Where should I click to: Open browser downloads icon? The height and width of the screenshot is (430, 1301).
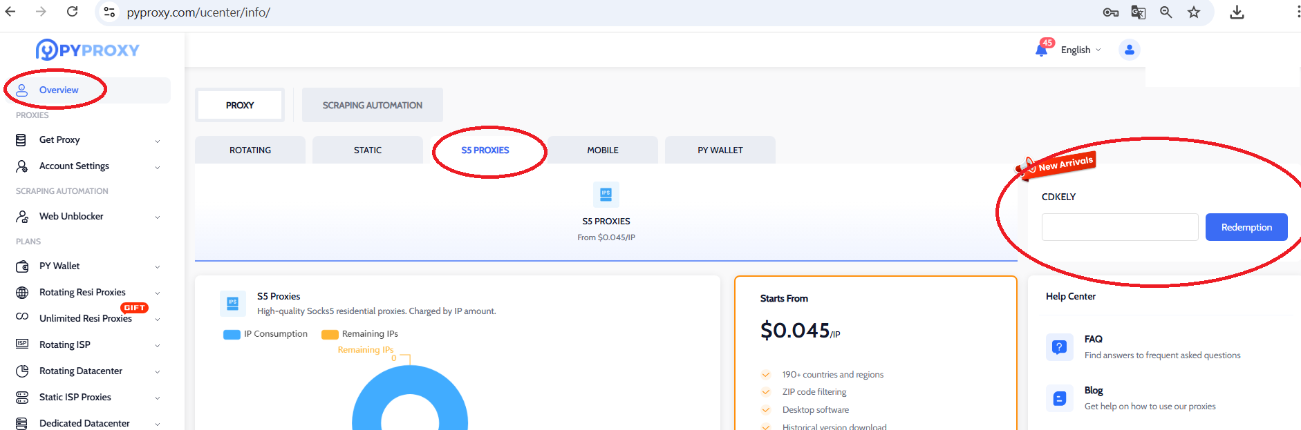pos(1237,12)
